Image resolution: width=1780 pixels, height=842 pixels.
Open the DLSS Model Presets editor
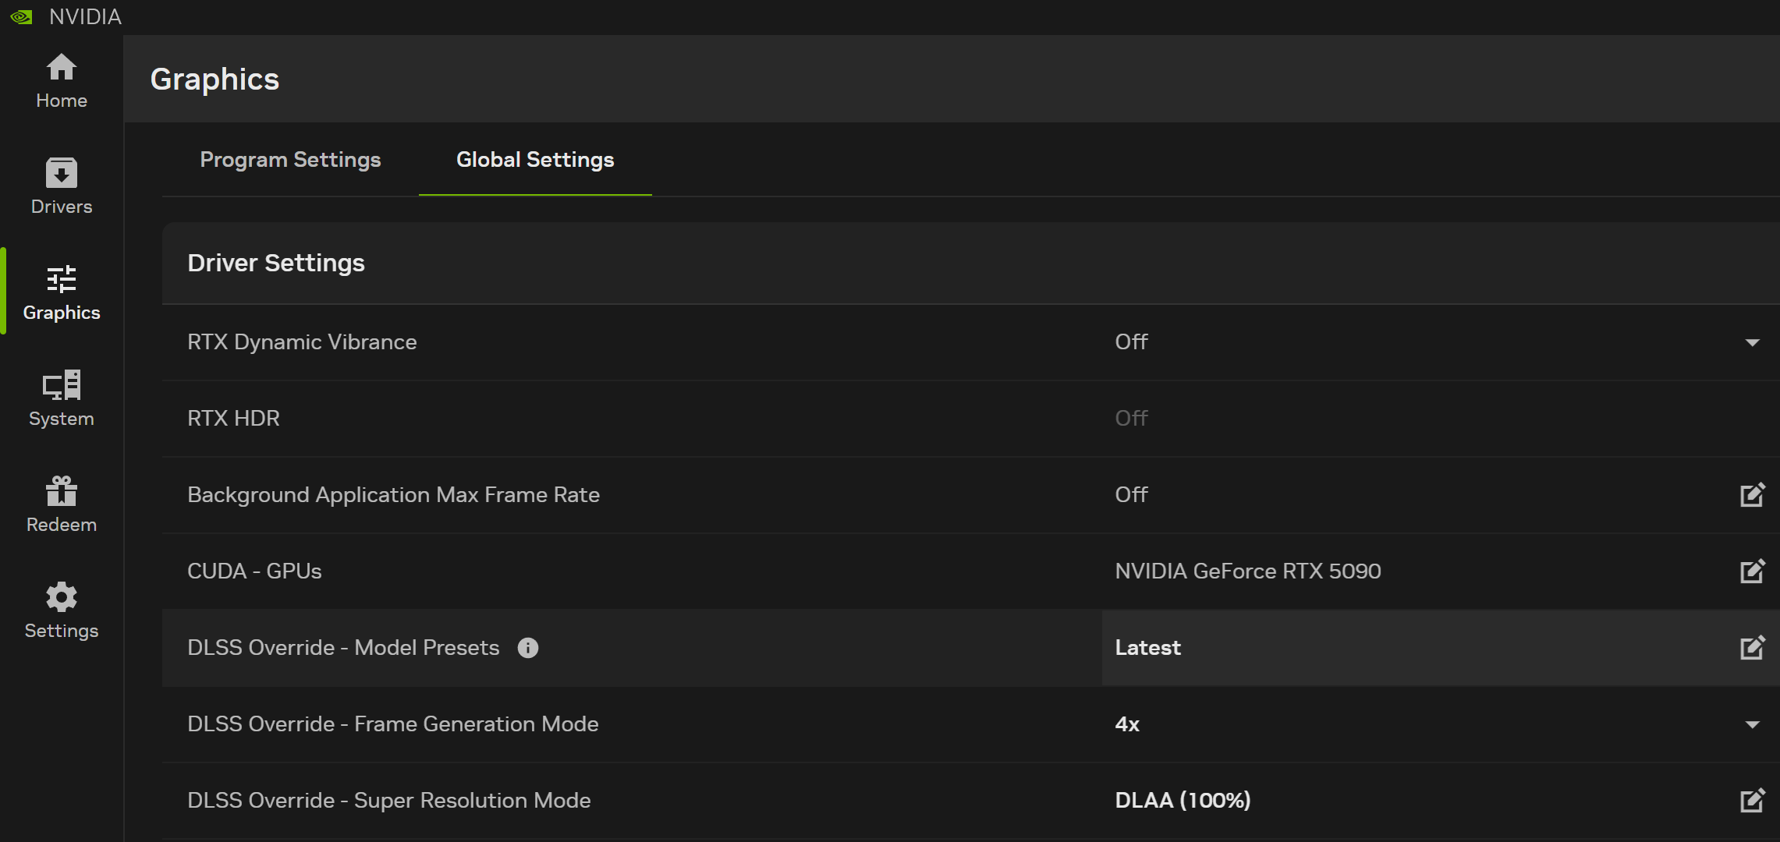(x=1753, y=646)
